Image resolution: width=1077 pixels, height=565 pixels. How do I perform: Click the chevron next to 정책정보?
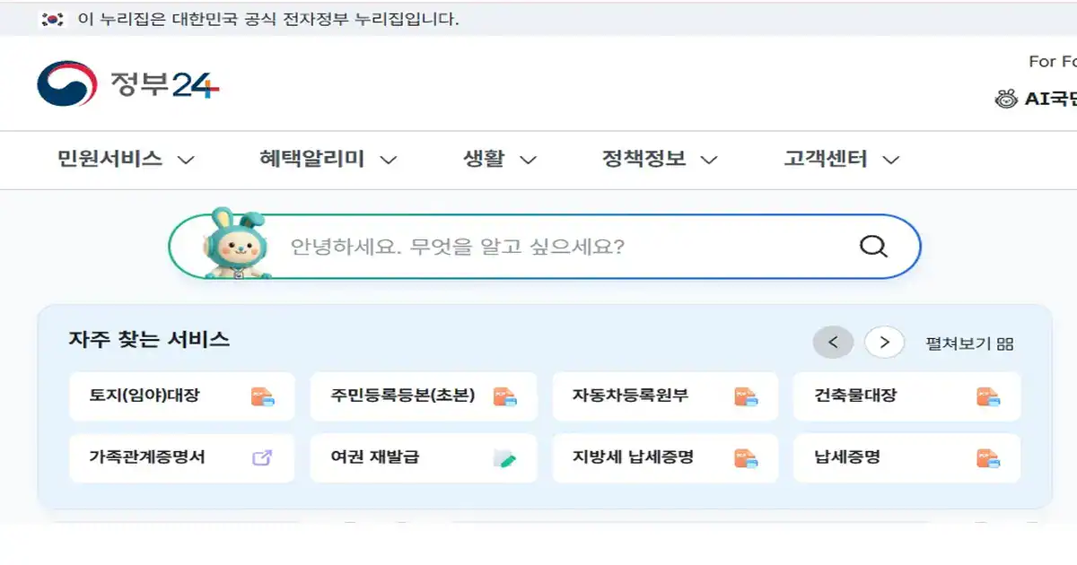point(709,161)
